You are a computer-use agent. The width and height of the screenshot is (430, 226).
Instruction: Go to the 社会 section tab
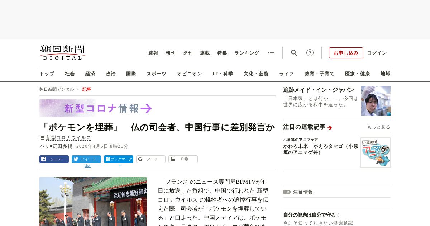tap(70, 74)
